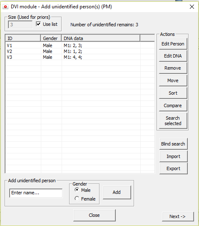This screenshot has width=199, height=226.
Task: Select the Female gender radio button
Action: point(77,198)
